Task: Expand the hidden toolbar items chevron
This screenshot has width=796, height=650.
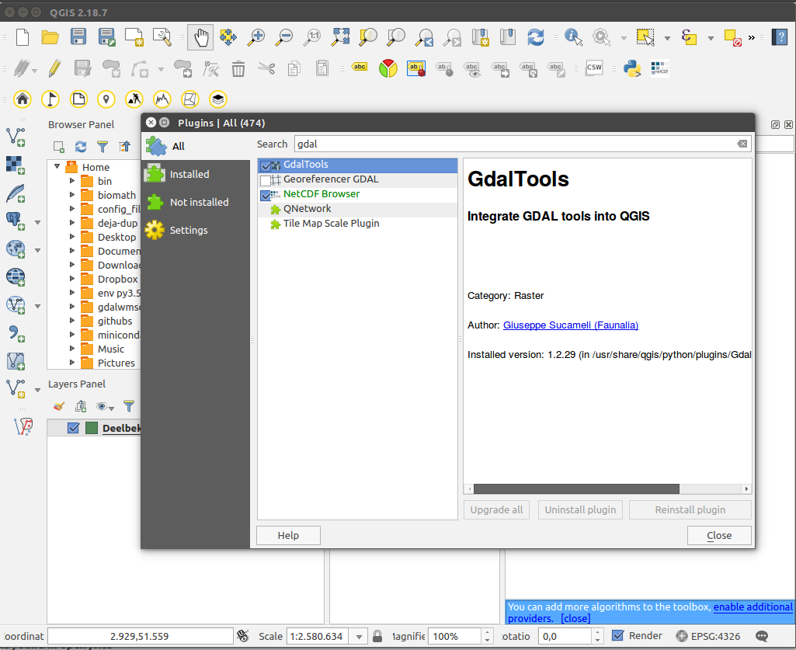Action: (751, 37)
